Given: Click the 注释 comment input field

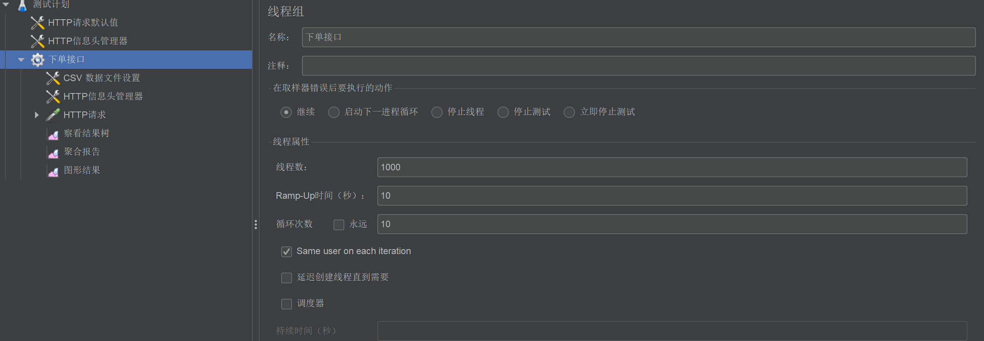Looking at the screenshot, I should pos(639,66).
